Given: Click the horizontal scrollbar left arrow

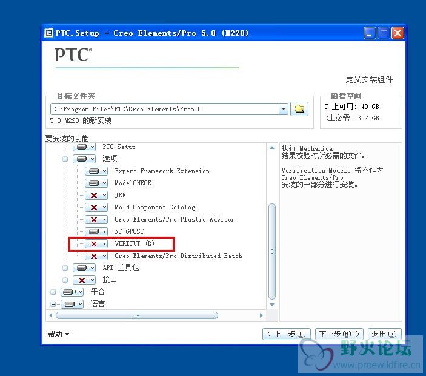Looking at the screenshot, I should 51,315.
